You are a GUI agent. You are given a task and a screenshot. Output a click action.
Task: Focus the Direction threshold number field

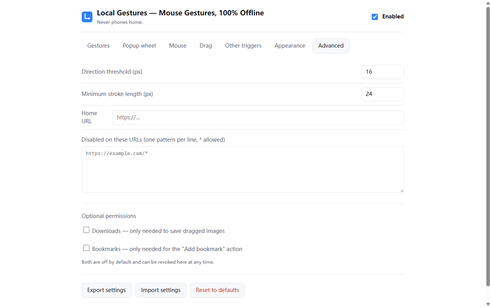[x=383, y=72]
